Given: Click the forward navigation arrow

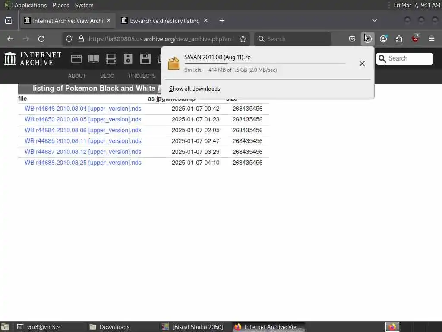Looking at the screenshot, I should pos(26,39).
